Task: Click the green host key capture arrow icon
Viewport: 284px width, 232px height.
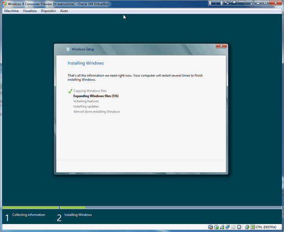Action: (253, 227)
